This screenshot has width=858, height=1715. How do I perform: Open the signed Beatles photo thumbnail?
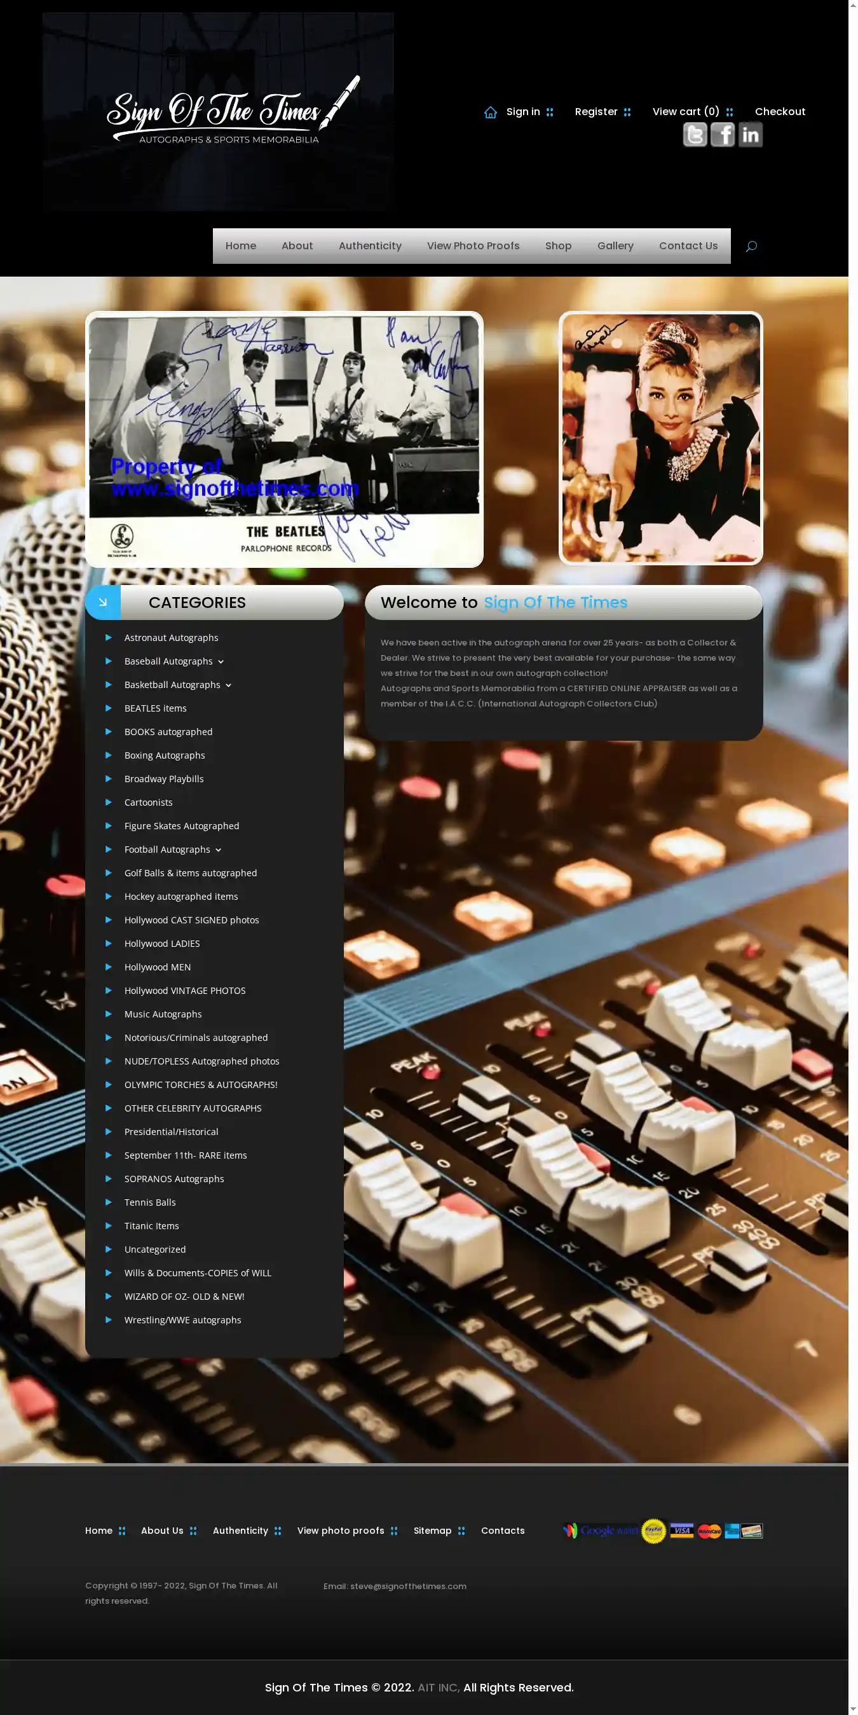pos(284,439)
